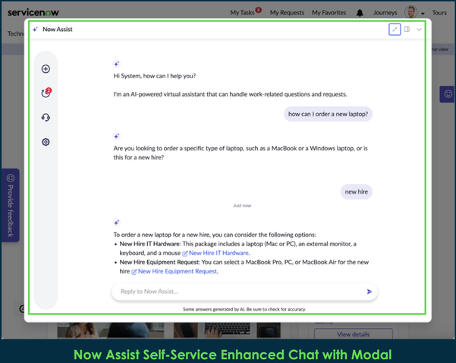
Task: Click the ServiceNow logo
Action: [33, 12]
